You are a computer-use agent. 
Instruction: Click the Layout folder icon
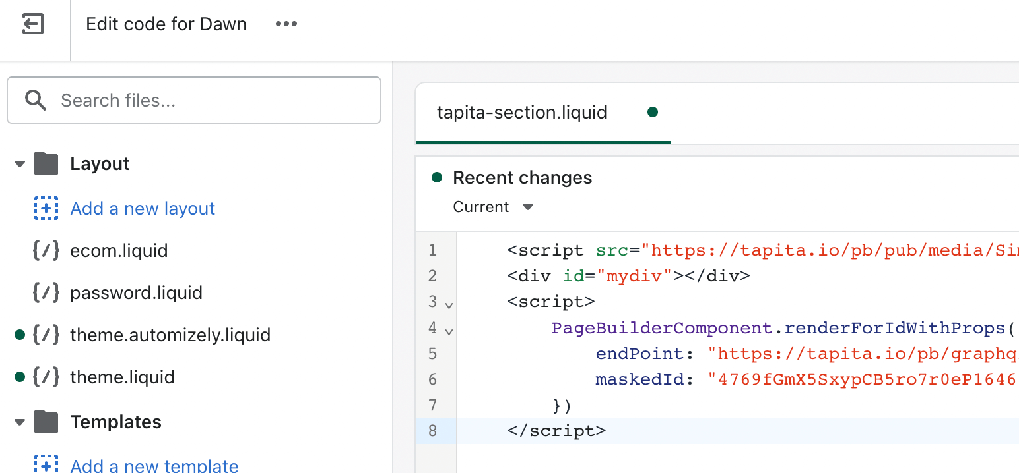46,163
